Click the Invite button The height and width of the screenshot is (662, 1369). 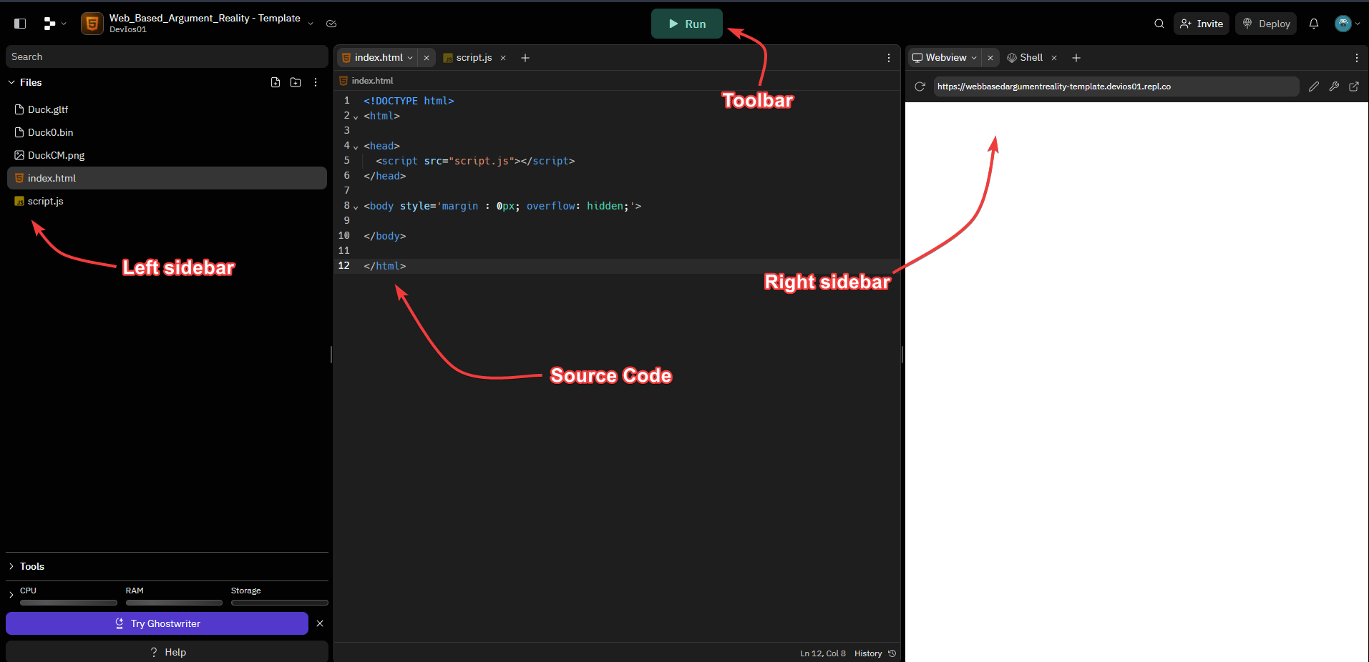(1202, 24)
